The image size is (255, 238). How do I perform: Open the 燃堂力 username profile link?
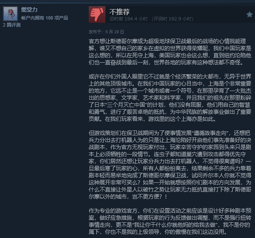pyautogui.click(x=29, y=10)
